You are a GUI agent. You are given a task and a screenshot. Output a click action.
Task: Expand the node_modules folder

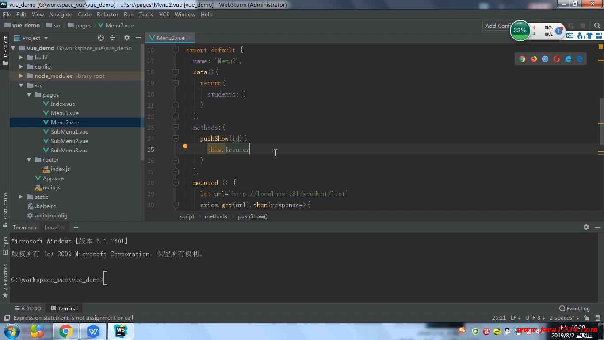click(x=21, y=76)
